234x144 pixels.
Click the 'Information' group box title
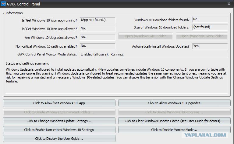(x=14, y=13)
